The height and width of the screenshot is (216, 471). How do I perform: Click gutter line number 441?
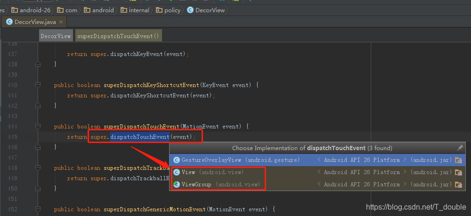pyautogui.click(x=11, y=96)
